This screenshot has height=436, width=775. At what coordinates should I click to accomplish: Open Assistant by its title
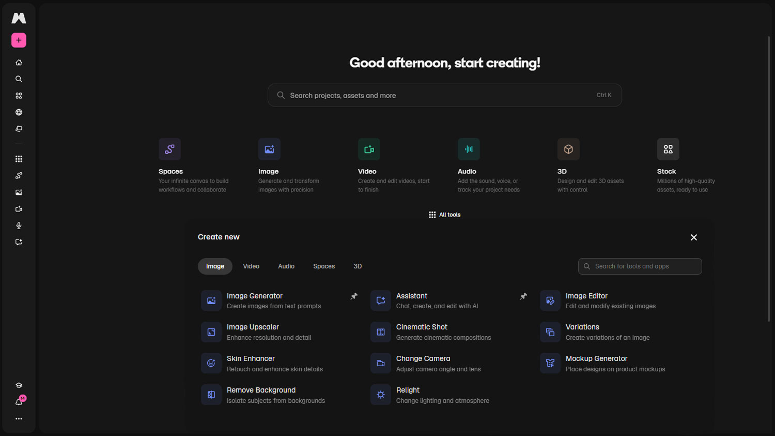point(412,296)
